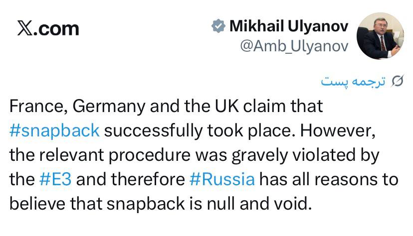Click the ترجمه پست translate post link

point(353,81)
